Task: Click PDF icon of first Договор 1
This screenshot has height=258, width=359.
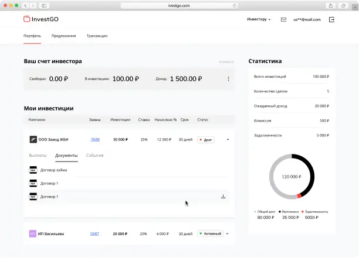Action: pos(33,183)
